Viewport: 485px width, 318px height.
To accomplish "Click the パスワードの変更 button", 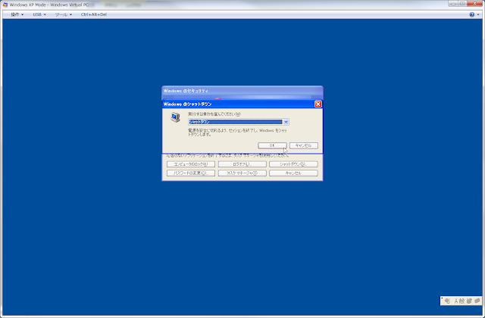I will tap(191, 173).
